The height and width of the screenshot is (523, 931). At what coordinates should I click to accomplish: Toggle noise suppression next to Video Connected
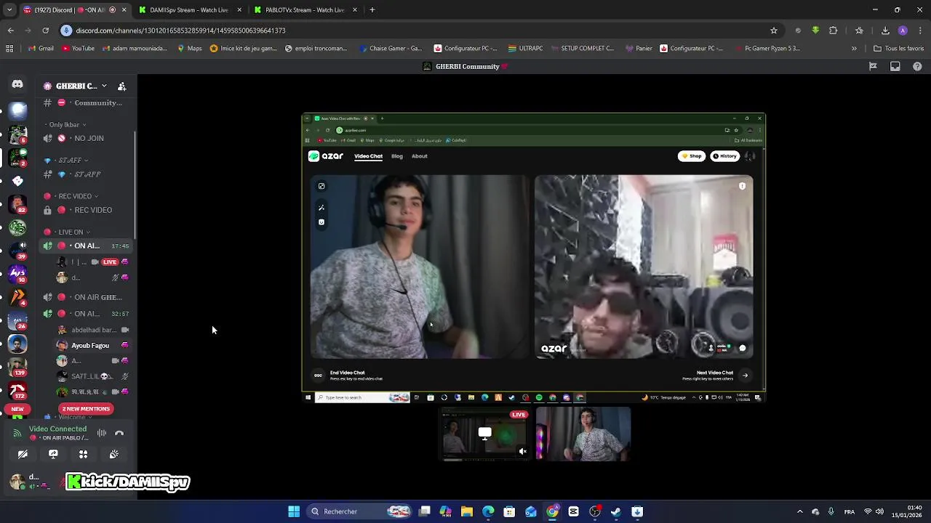pos(102,433)
